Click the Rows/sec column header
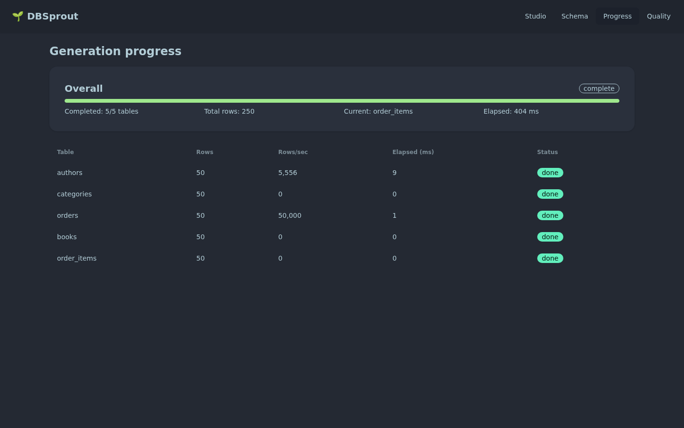 click(x=293, y=152)
